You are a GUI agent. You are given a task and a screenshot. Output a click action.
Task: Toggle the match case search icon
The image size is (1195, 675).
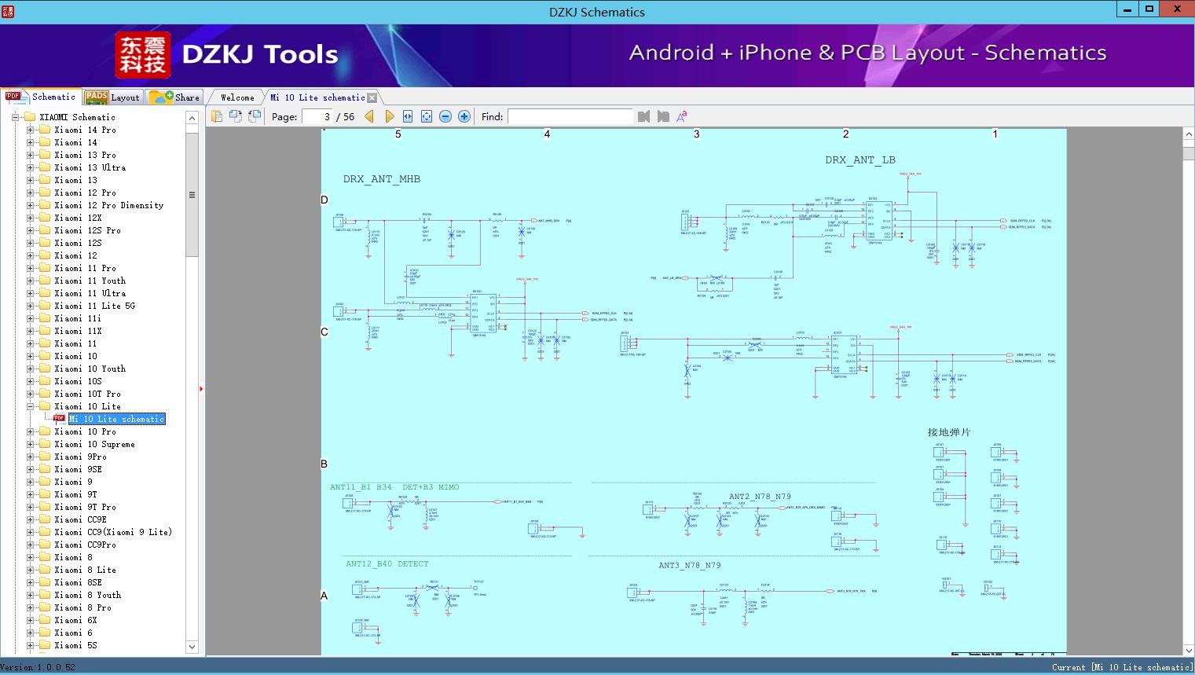[682, 116]
